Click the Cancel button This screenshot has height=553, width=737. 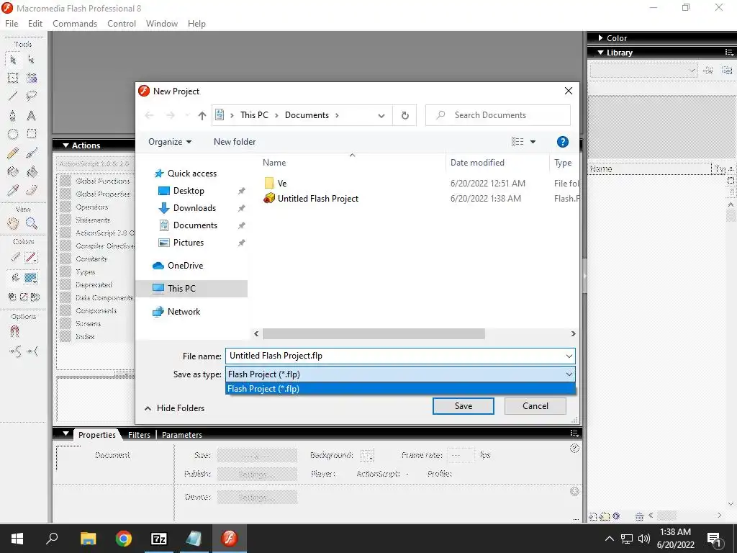535,406
